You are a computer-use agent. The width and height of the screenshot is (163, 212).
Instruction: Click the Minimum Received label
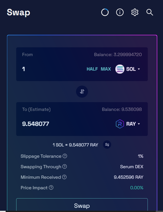(41, 177)
